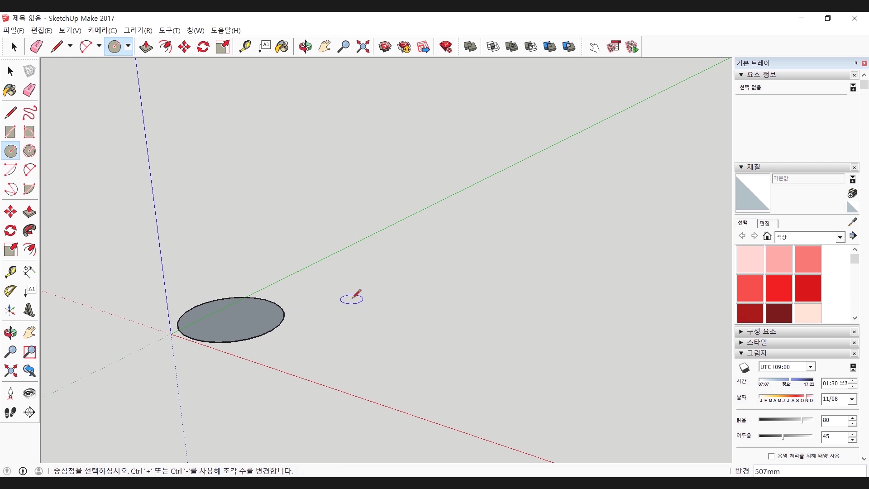Select the Push/Pull tool in top toolbar

(146, 47)
